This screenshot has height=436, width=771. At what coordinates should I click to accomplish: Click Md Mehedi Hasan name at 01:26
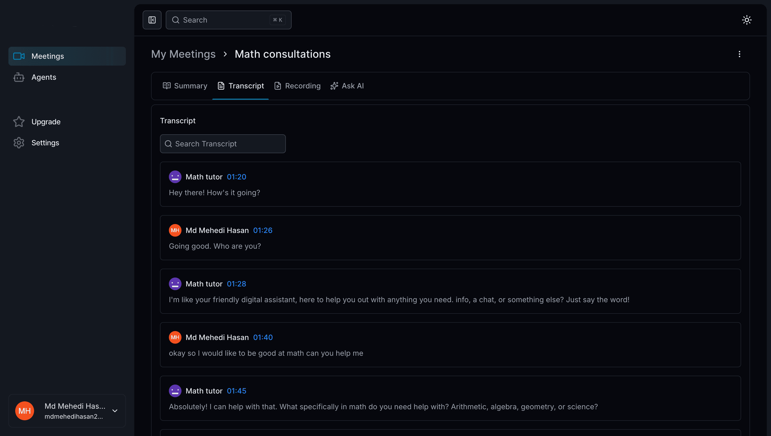(217, 230)
